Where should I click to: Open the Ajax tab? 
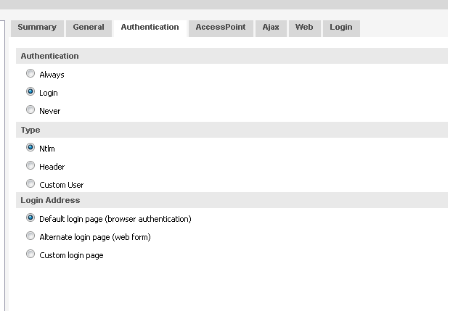pyautogui.click(x=271, y=28)
